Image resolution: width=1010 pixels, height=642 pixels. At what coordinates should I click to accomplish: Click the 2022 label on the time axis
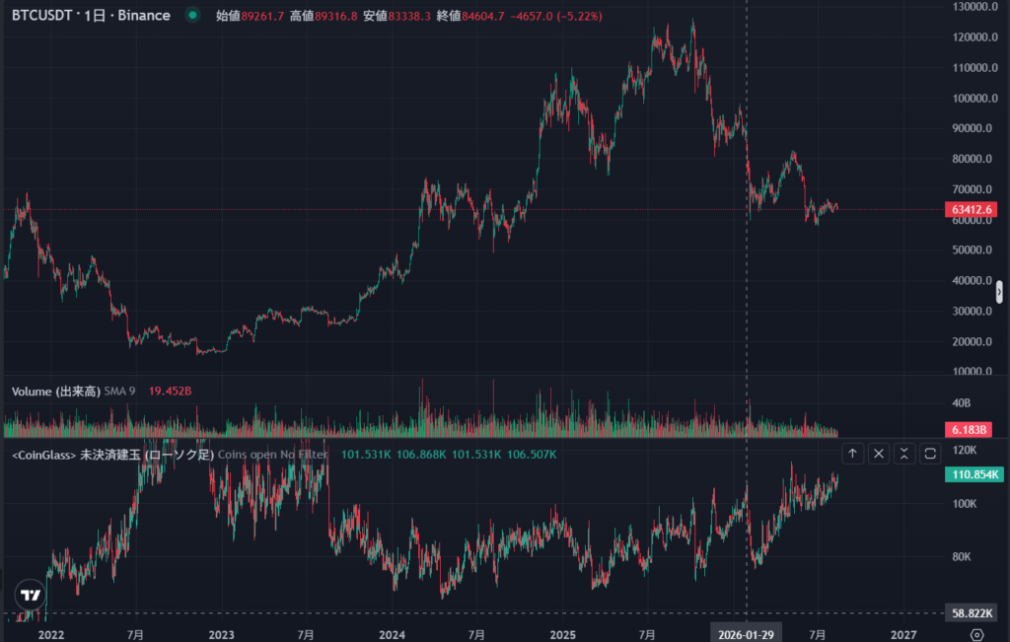click(51, 635)
